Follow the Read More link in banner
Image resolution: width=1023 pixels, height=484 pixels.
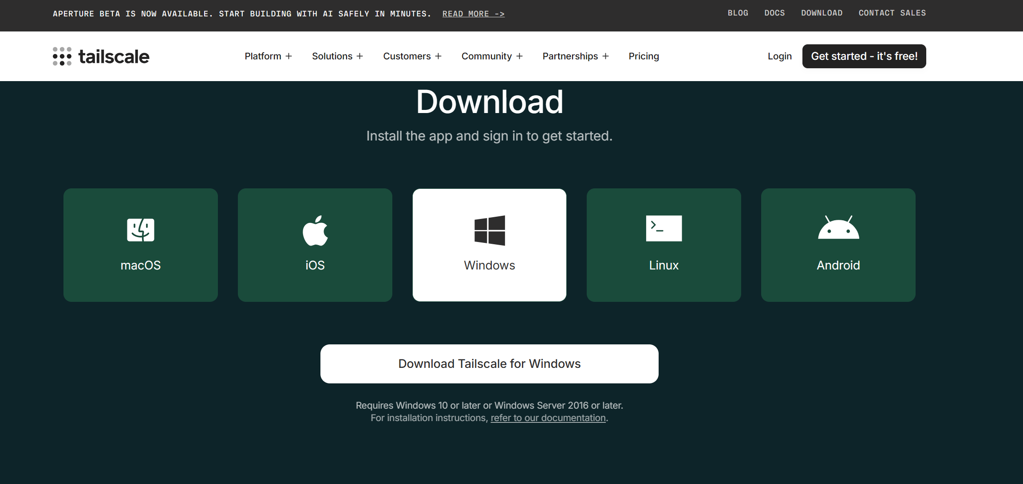pyautogui.click(x=474, y=14)
